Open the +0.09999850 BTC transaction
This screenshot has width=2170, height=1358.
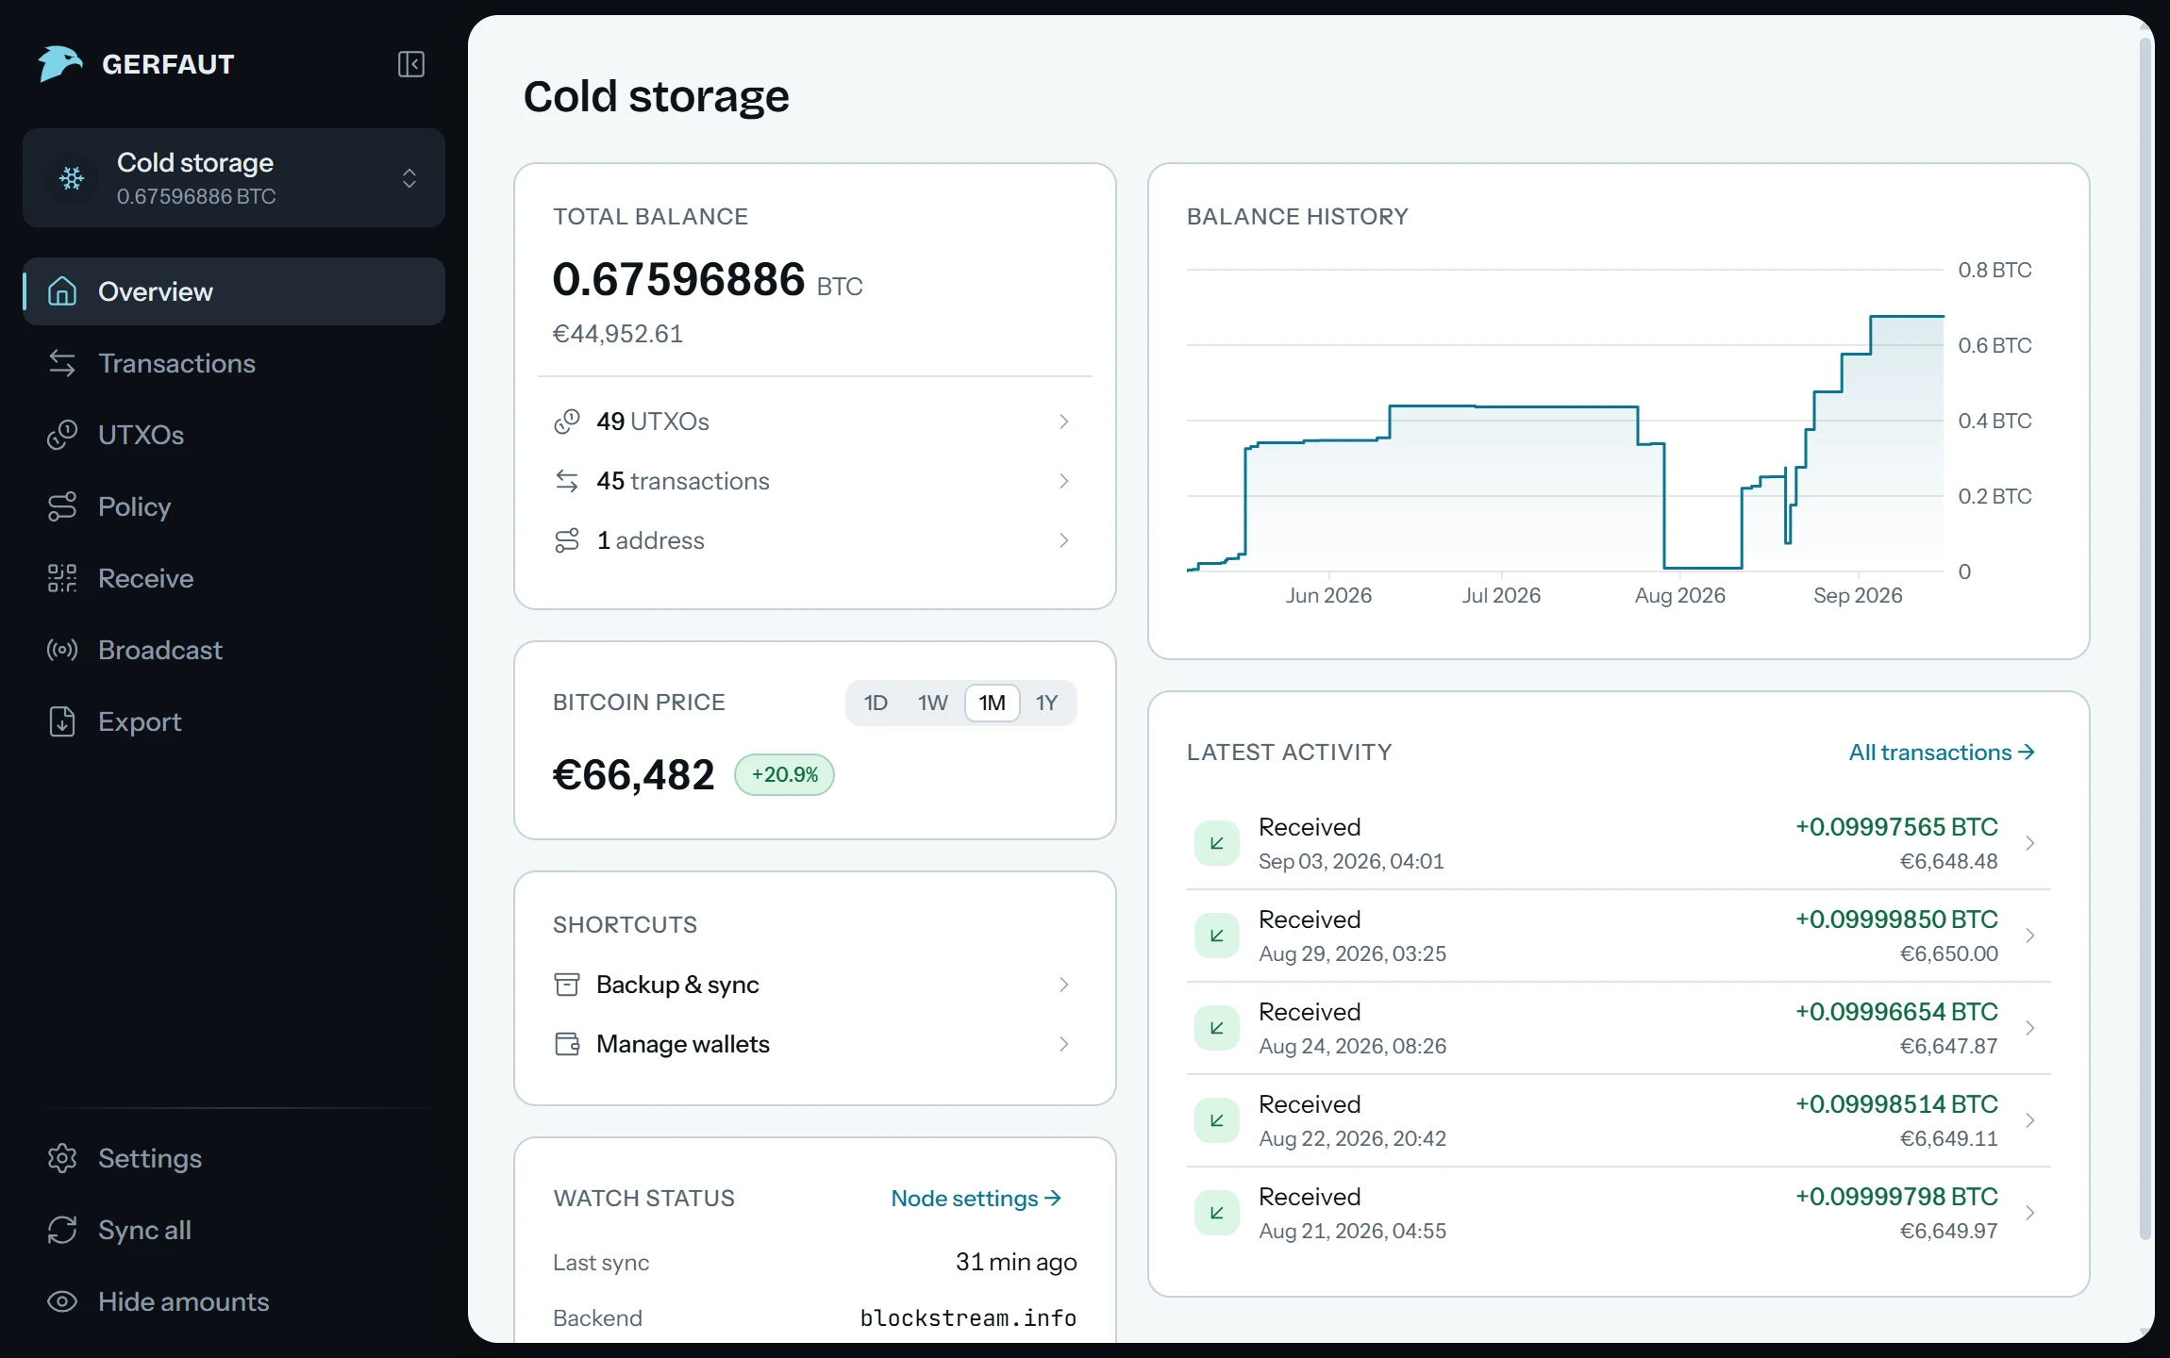point(1618,936)
